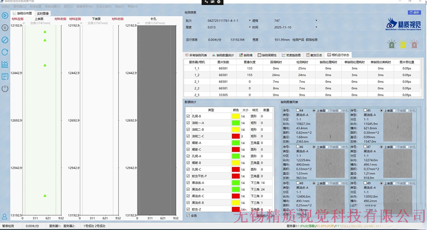This screenshot has height=230, width=427.
Task: Click the power icon in left sidebar
Action: 5,89
